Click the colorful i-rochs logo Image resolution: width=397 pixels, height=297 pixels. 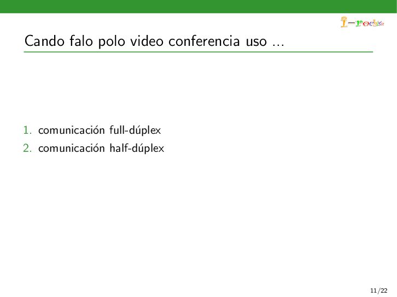[x=363, y=22]
